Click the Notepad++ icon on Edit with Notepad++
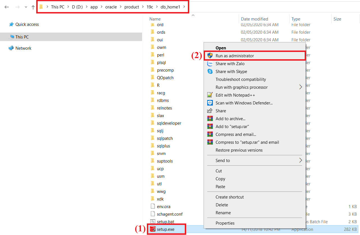This screenshot has width=360, height=235. [x=210, y=95]
